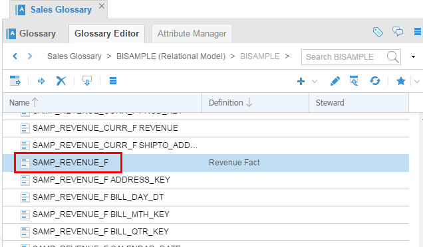The height and width of the screenshot is (247, 423).
Task: Click the BISAMPLE breadcrumb
Action: (260, 56)
